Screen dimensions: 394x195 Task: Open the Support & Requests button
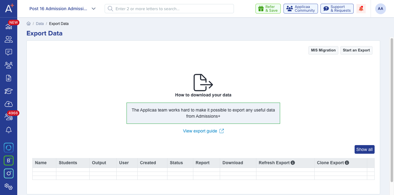click(337, 9)
